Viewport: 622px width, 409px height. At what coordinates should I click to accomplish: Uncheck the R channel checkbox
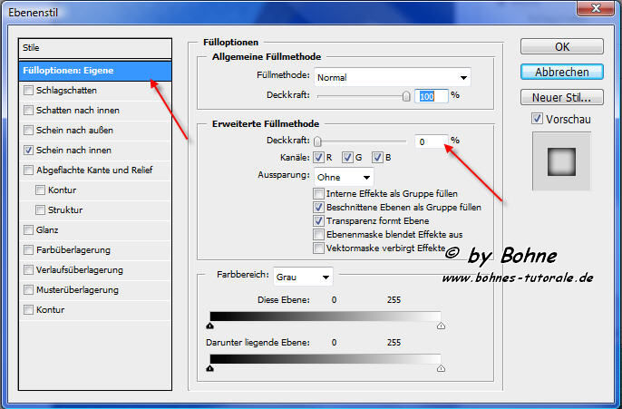click(319, 158)
